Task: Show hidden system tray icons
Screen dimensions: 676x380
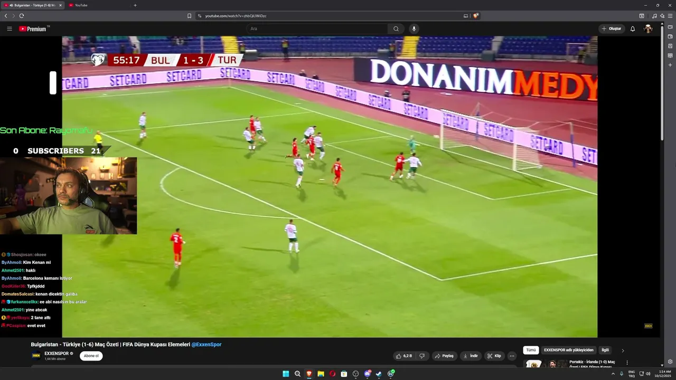Action: [x=613, y=374]
